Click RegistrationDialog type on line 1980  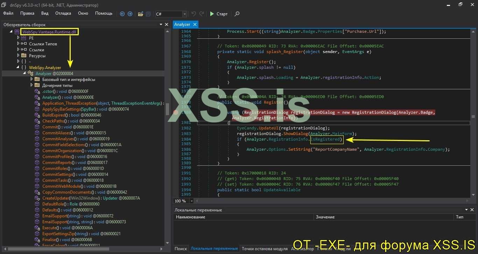pyautogui.click(x=266, y=112)
